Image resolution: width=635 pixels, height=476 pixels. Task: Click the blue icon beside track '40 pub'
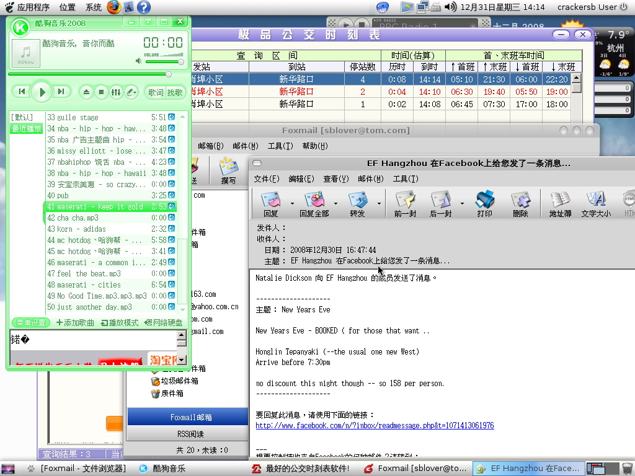(x=172, y=195)
